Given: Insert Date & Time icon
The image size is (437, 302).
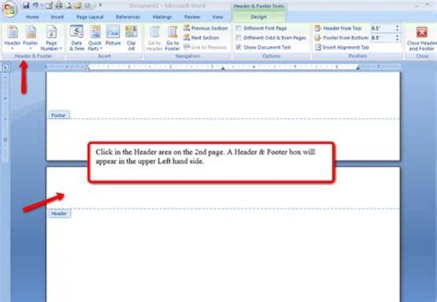Looking at the screenshot, I should 76,38.
